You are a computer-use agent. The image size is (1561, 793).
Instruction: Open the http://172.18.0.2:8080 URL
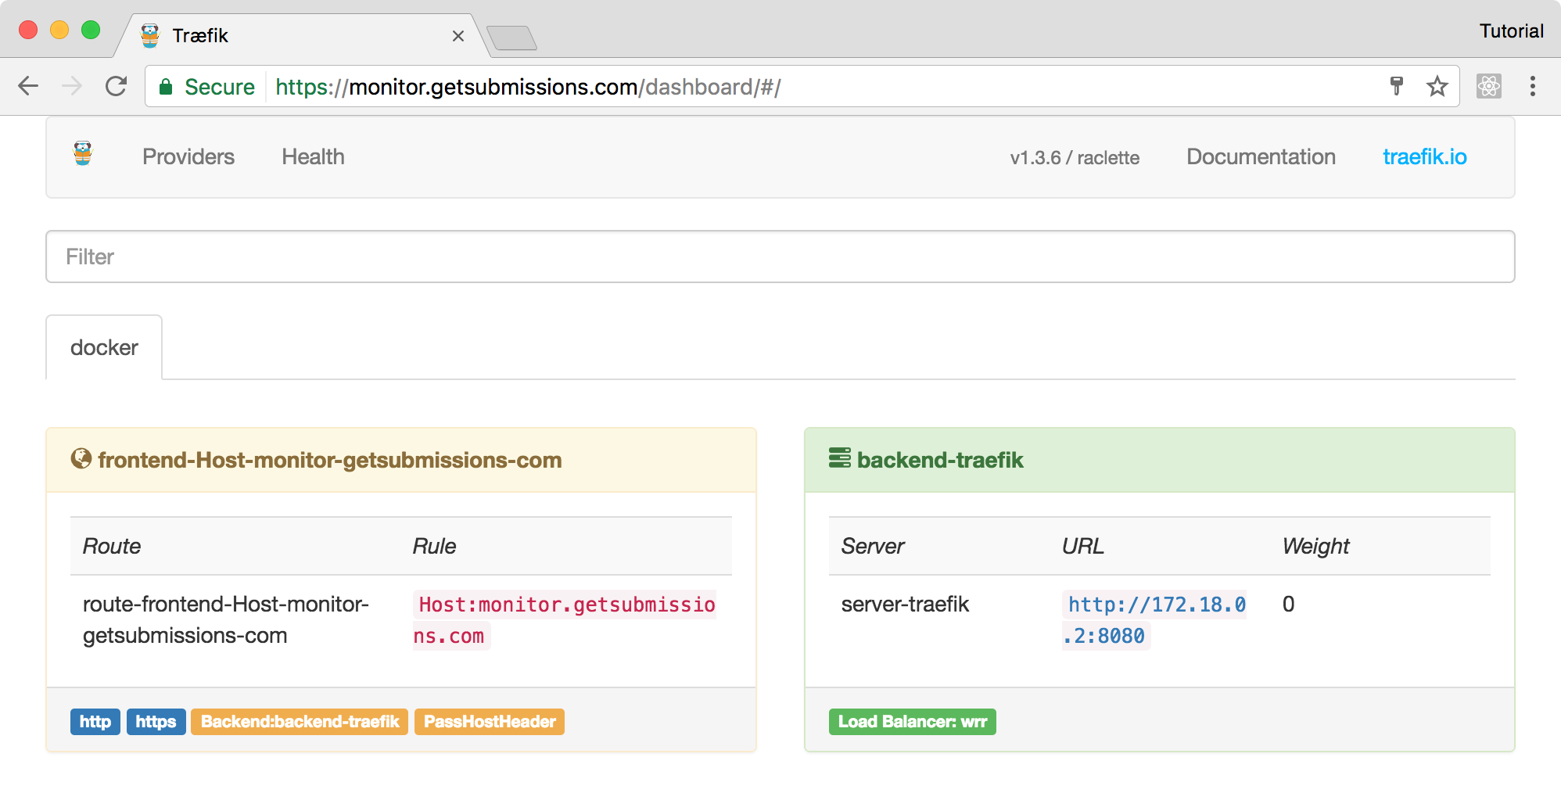click(1154, 620)
